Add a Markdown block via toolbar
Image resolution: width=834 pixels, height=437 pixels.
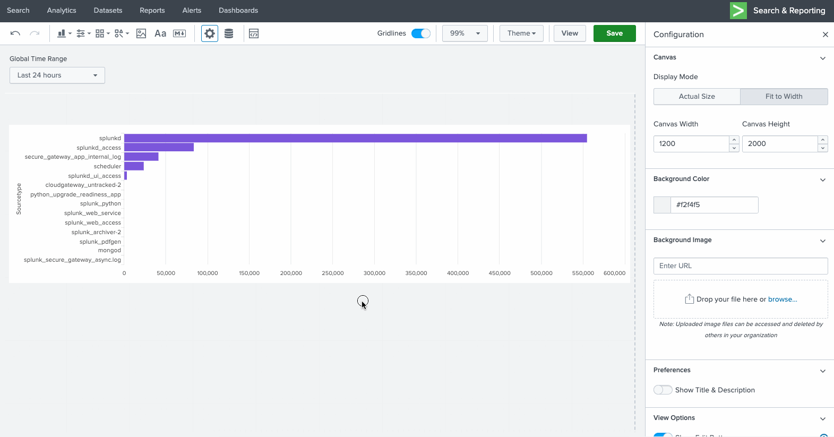(179, 33)
